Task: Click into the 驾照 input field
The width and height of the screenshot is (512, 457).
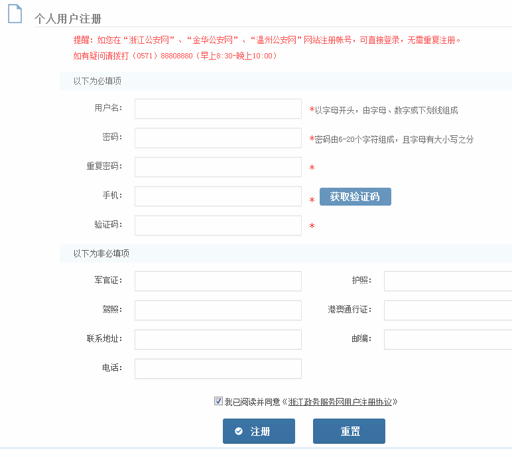Action: 218,310
